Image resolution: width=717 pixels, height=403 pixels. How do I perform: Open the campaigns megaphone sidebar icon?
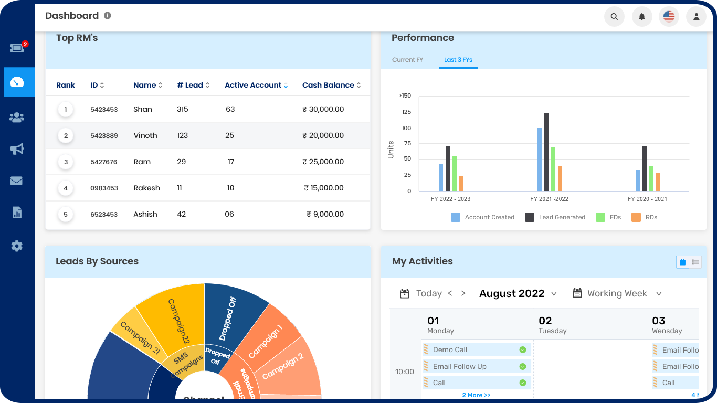click(17, 150)
